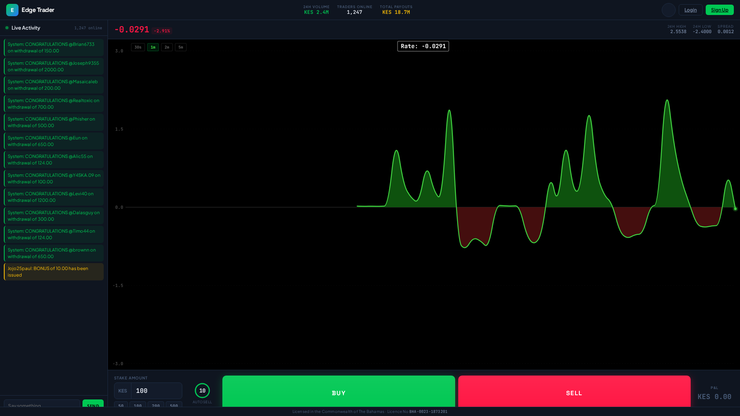Screen dimensions: 740x416
Task: Click the AUTOSELL 10 circular timer
Action: click(x=202, y=391)
